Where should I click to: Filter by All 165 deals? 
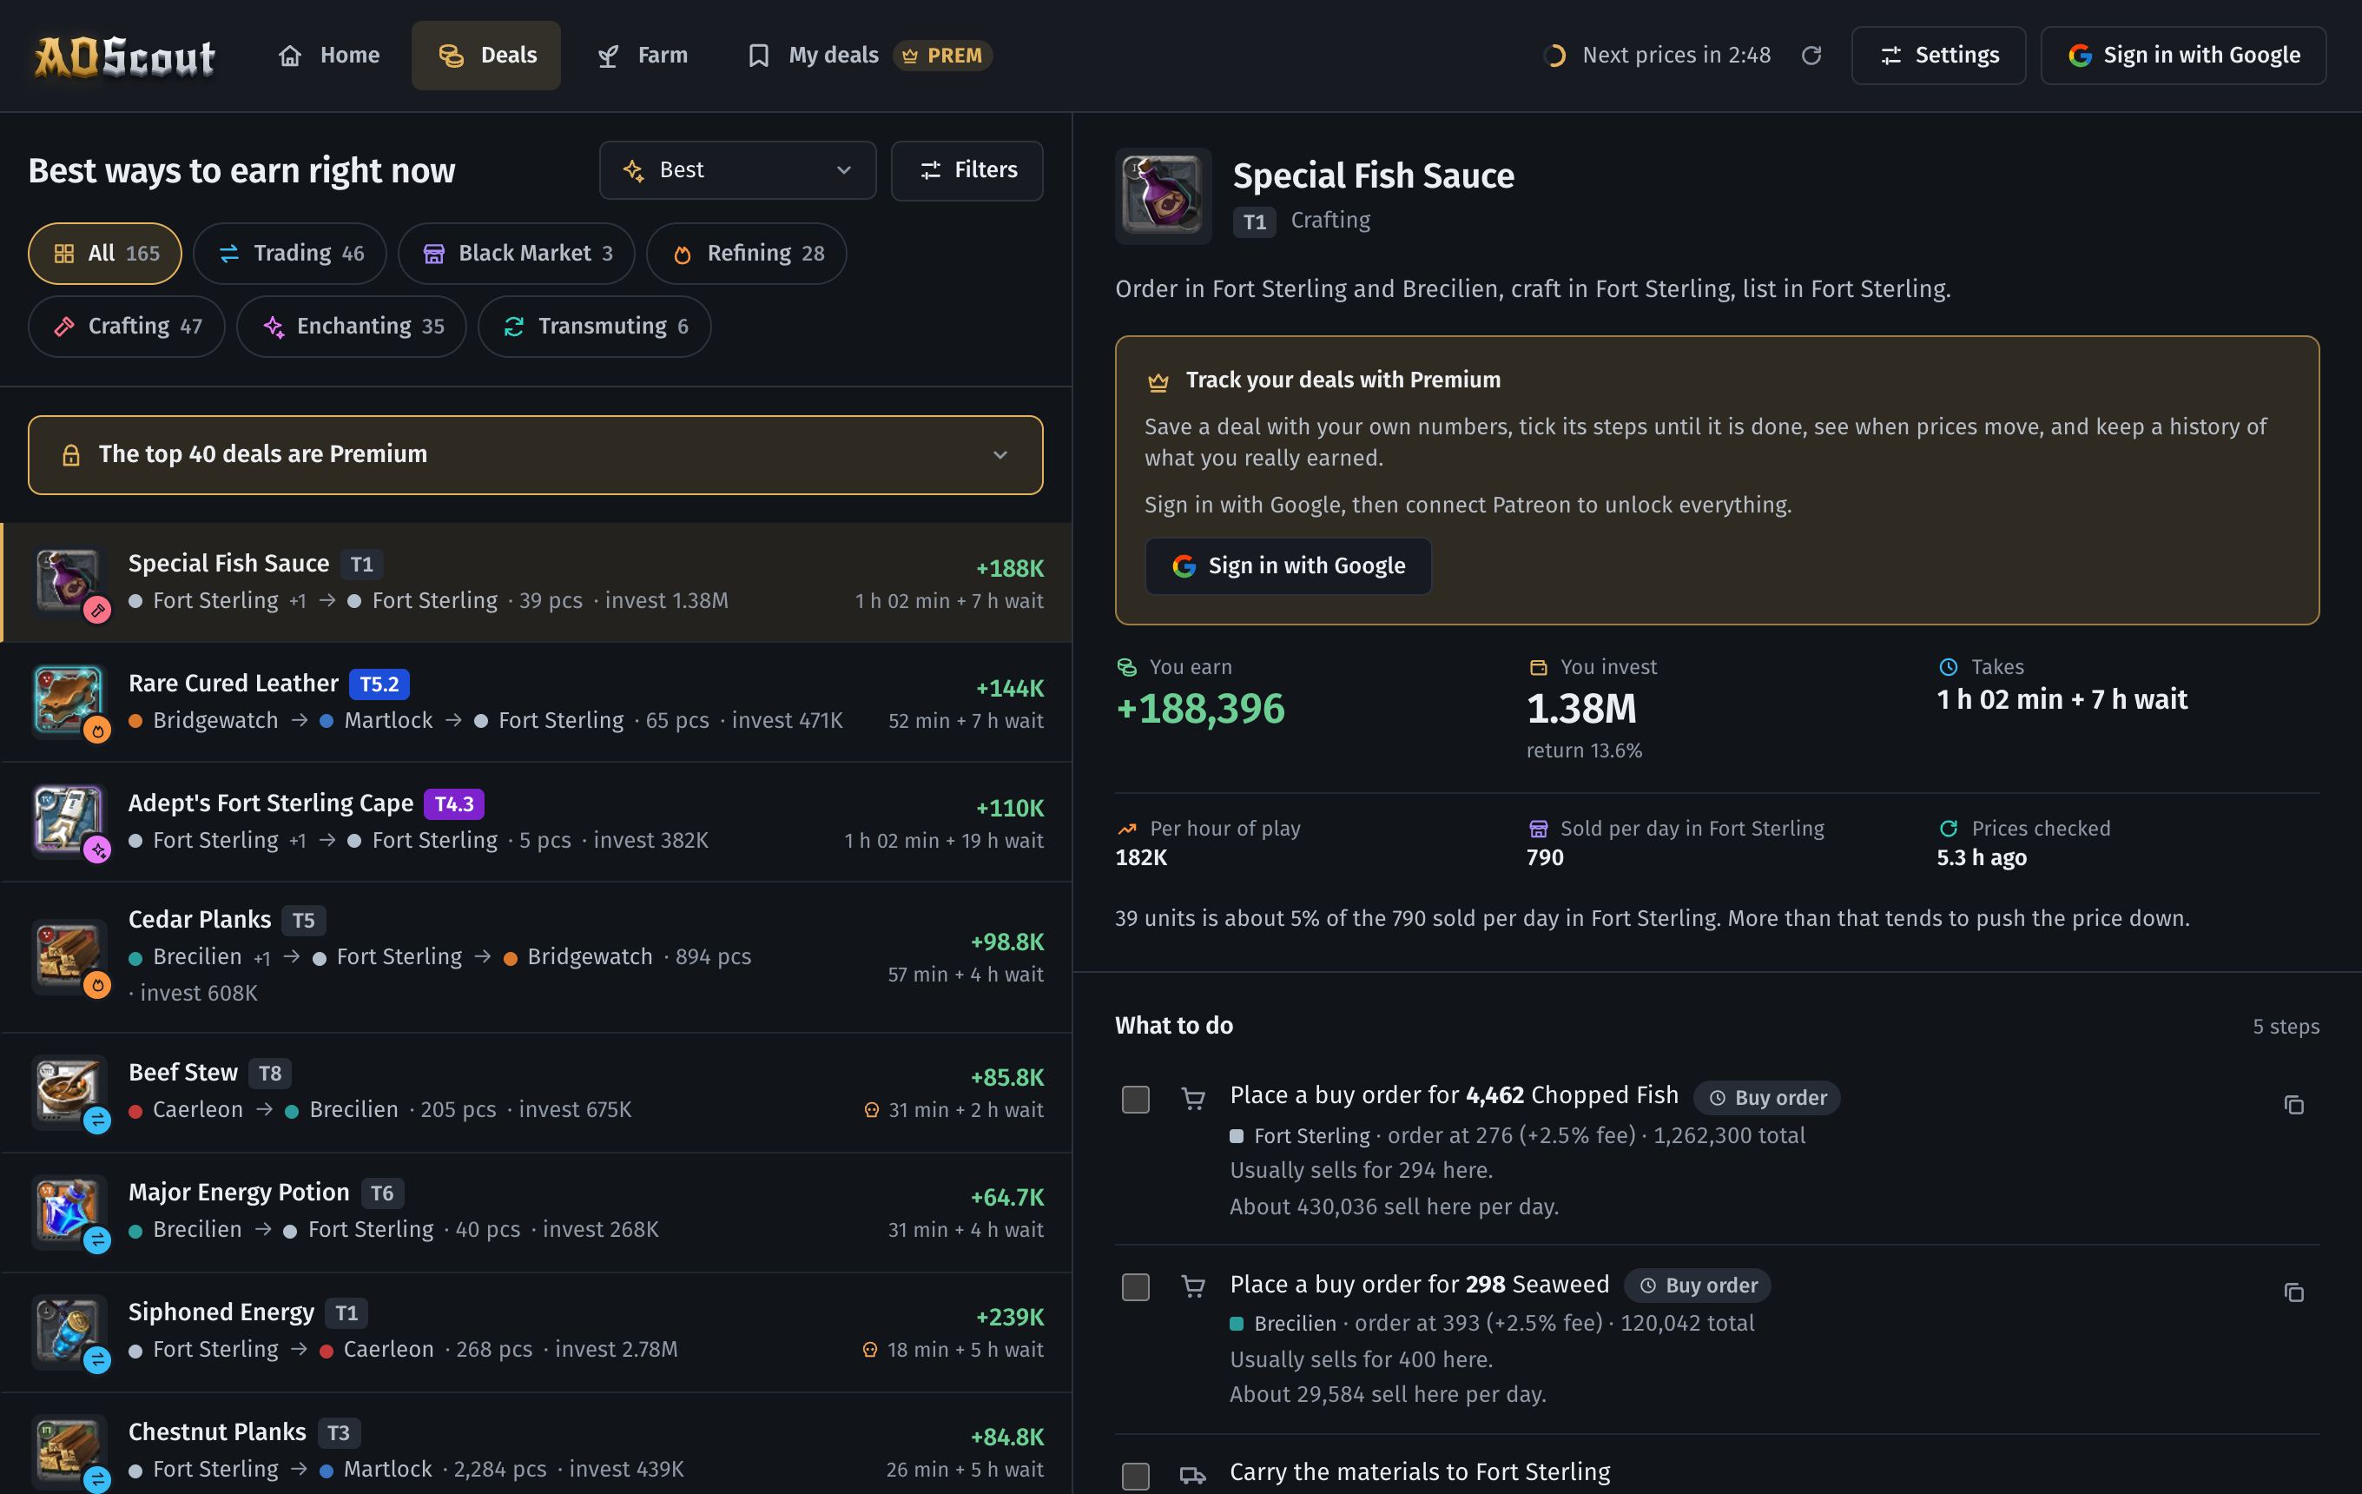point(105,255)
